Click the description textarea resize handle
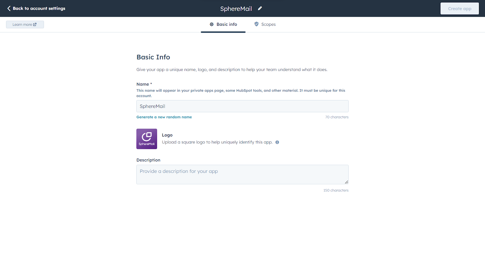This screenshot has width=485, height=273. coord(346,182)
